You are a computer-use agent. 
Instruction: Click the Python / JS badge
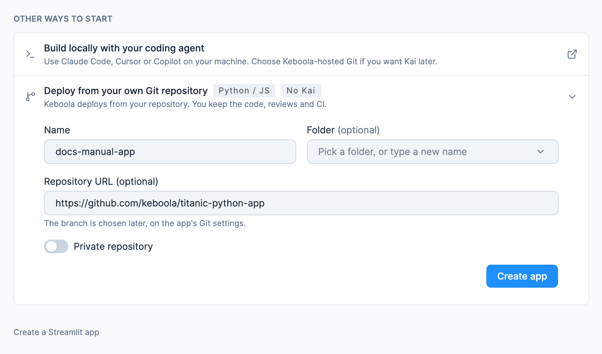(x=244, y=91)
